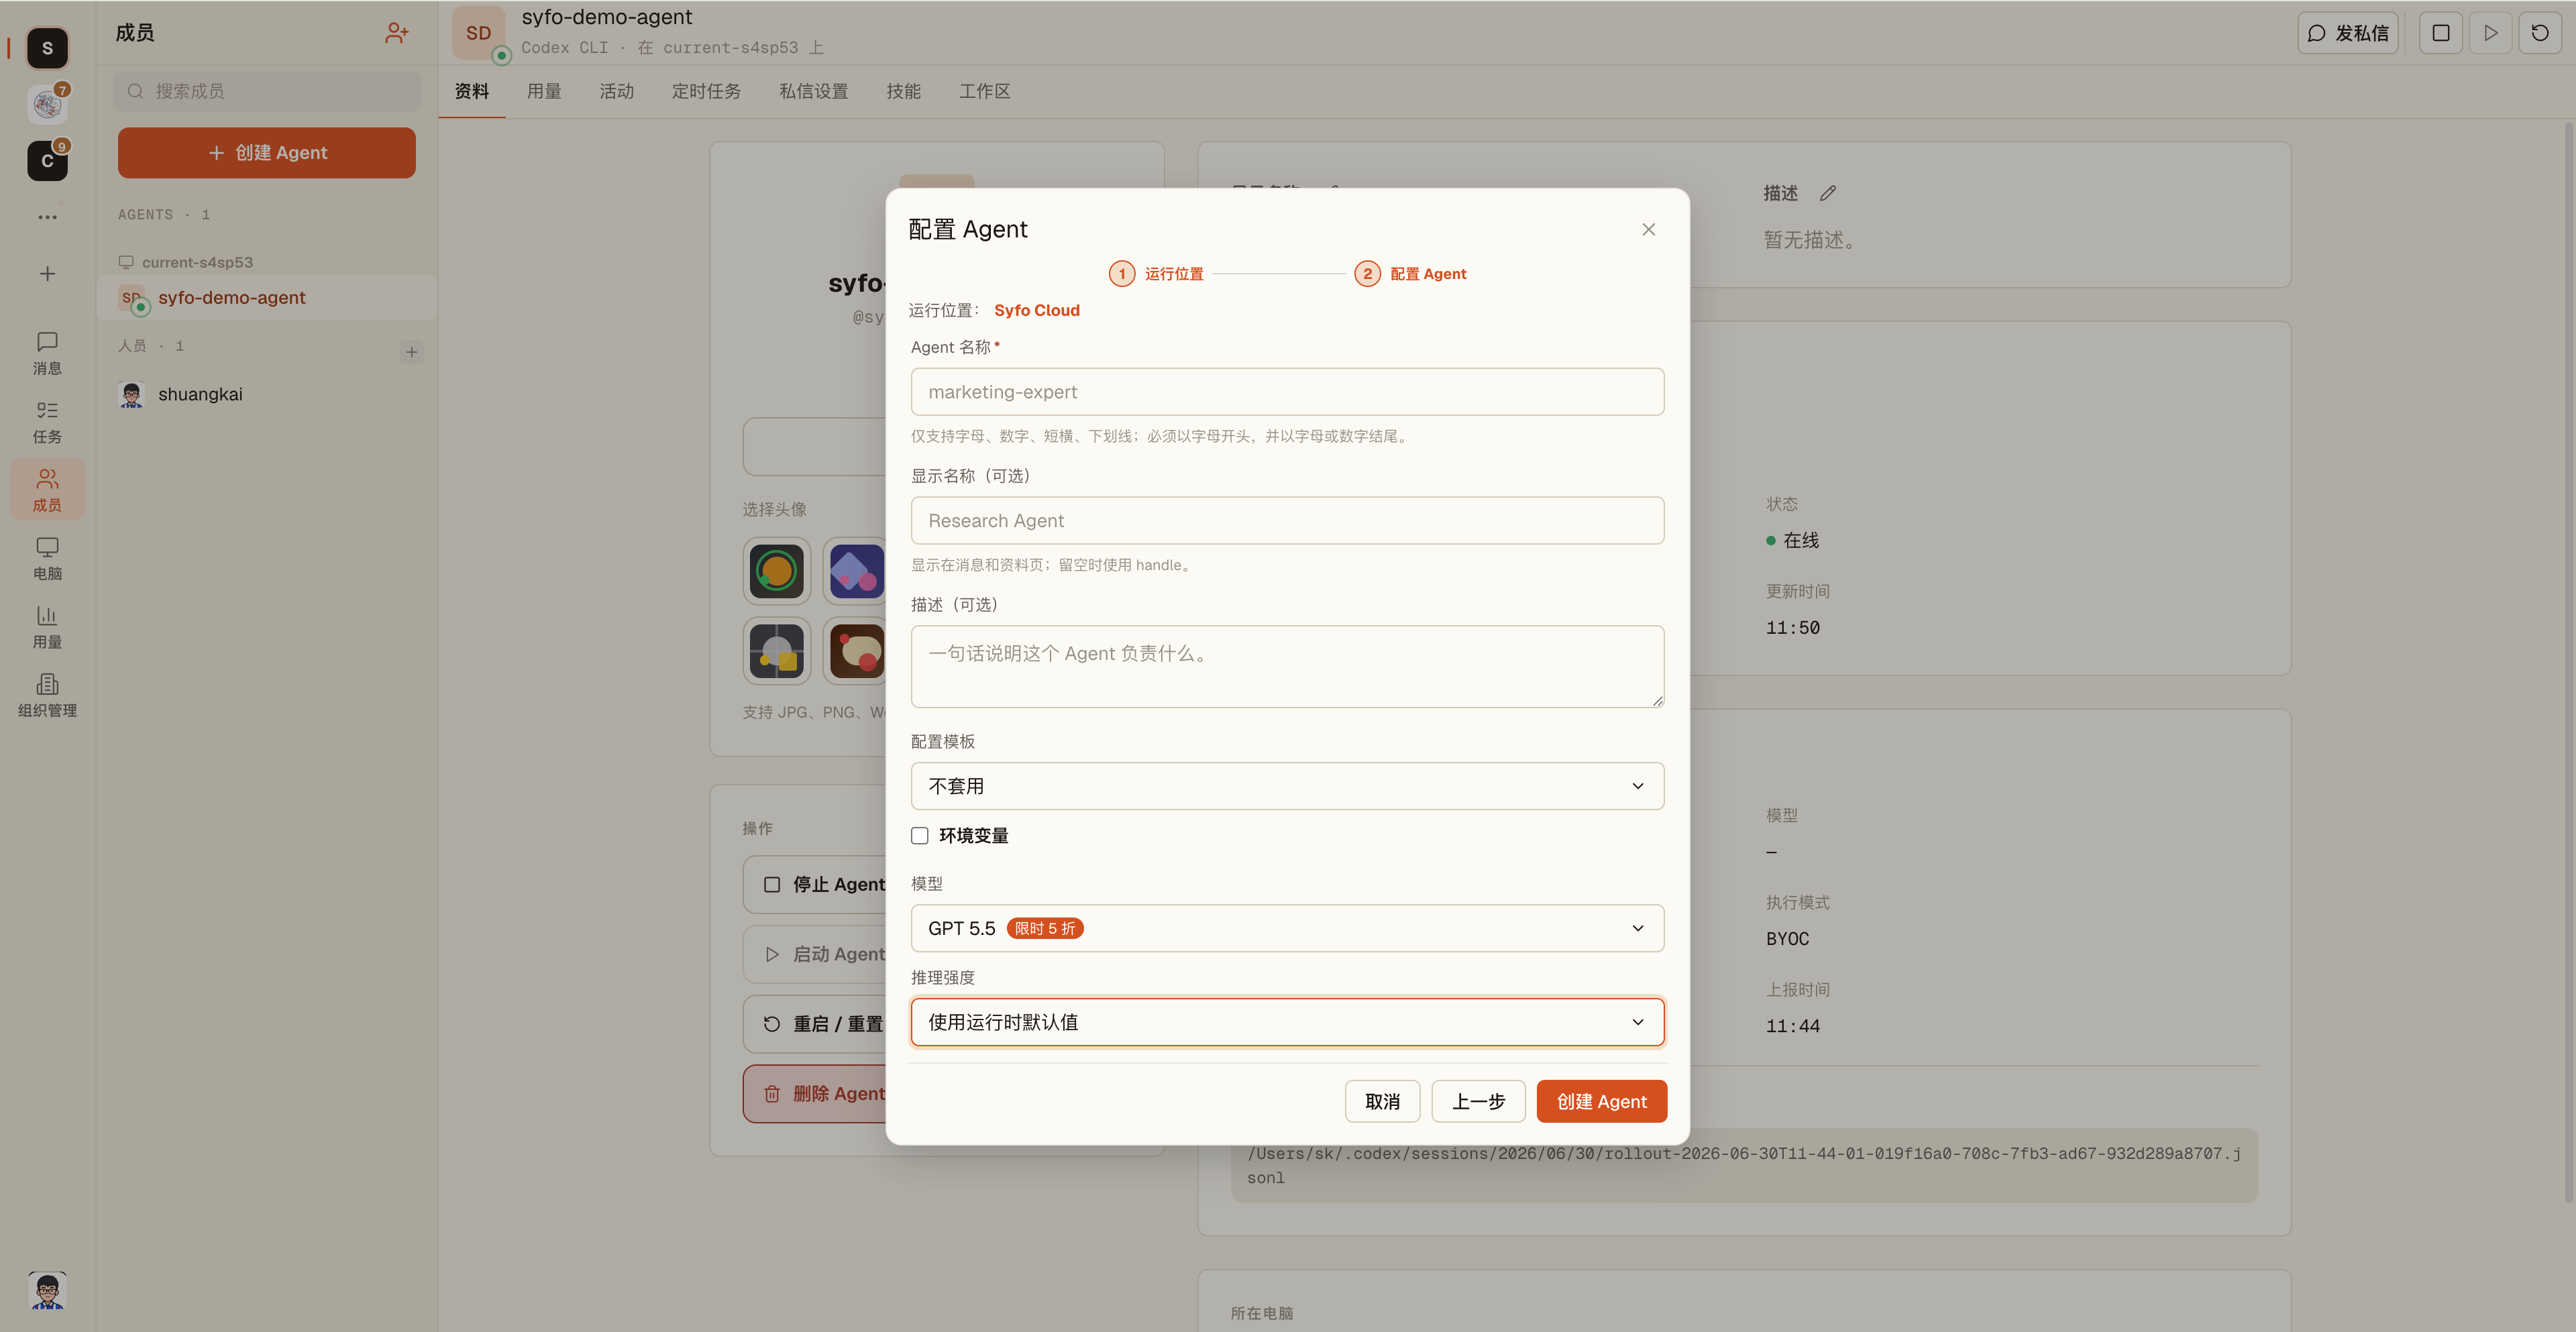Viewport: 2576px width, 1332px height.
Task: Enable the 环境变量 checkbox
Action: 919,836
